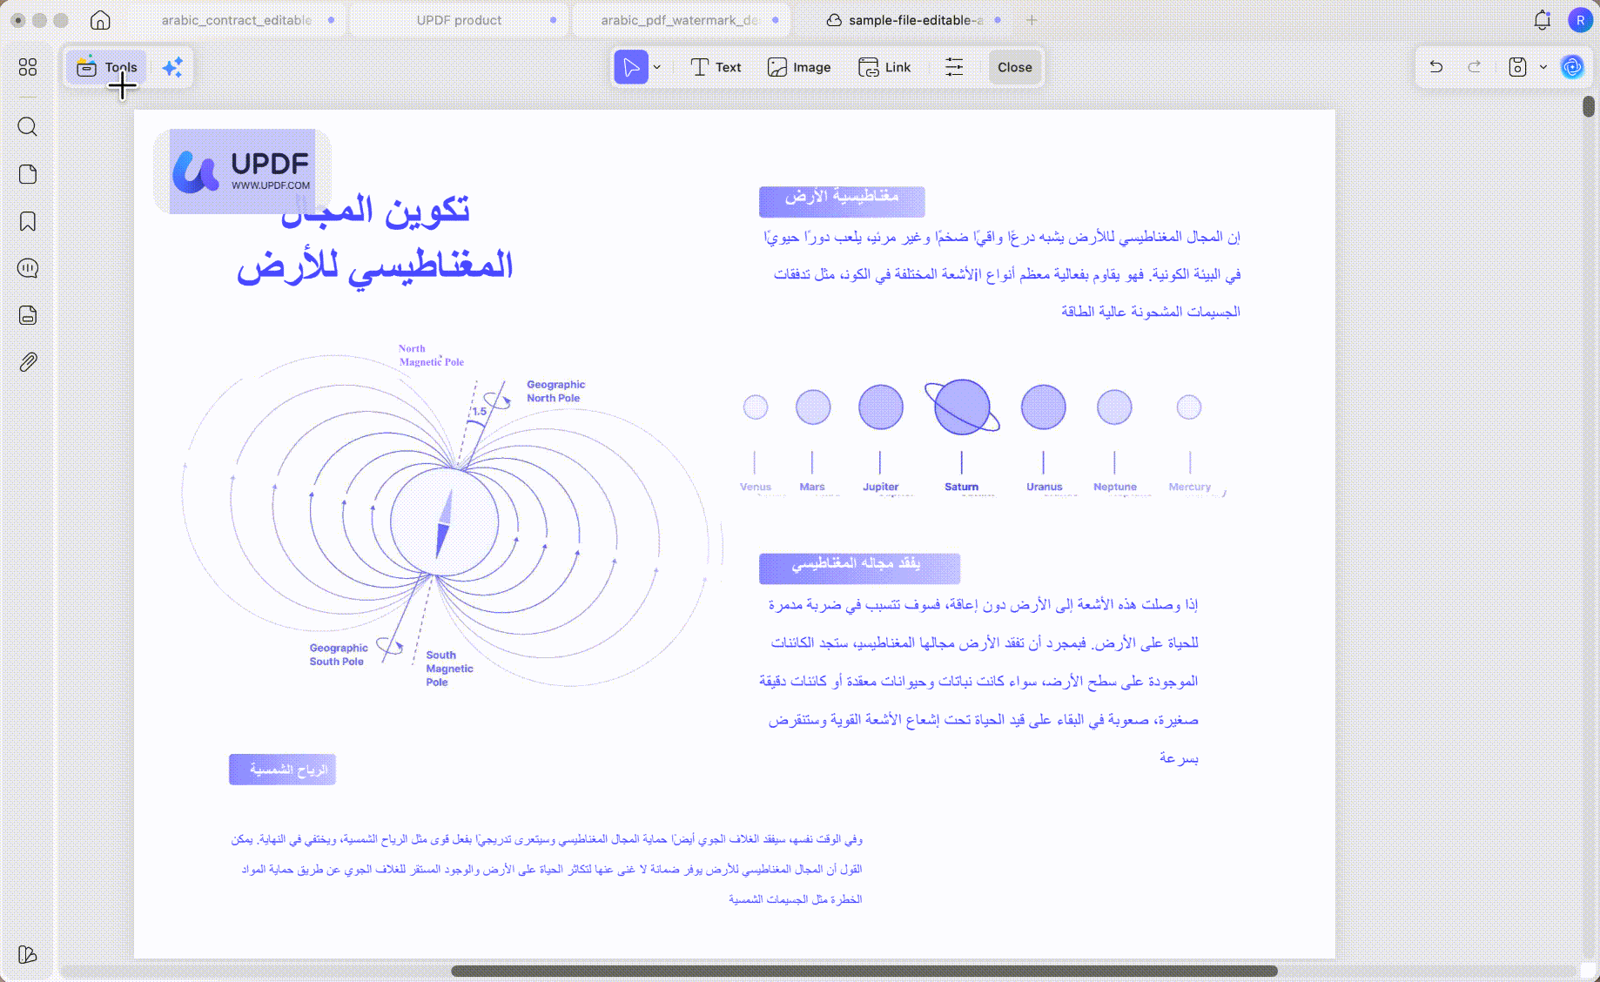Add a new tab with plus button
The height and width of the screenshot is (982, 1600).
pos(1032,20)
